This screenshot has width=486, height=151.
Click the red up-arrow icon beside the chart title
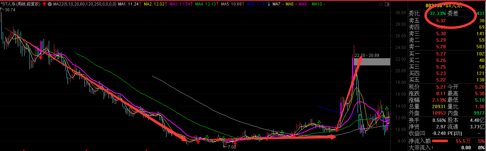(44, 4)
